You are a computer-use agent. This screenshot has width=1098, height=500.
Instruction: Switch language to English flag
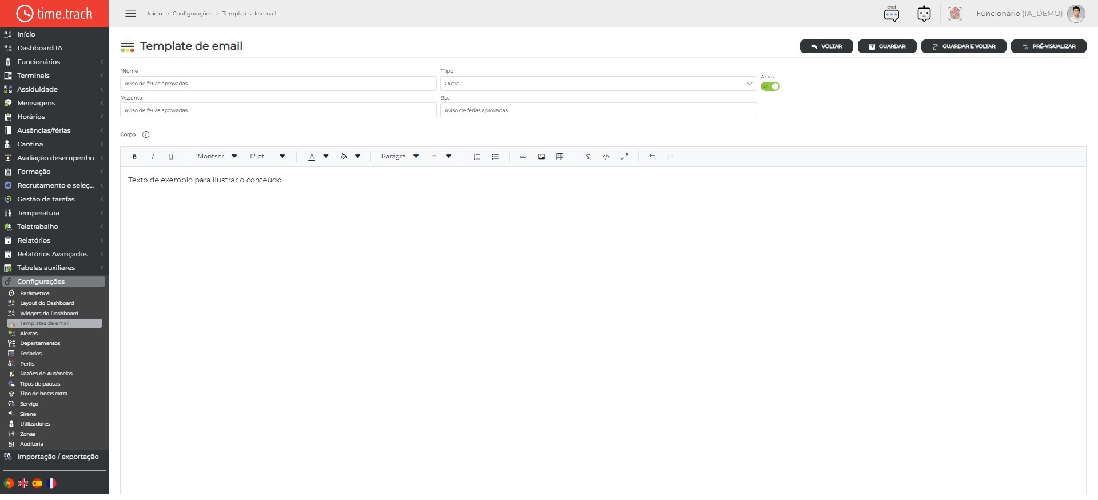[x=23, y=483]
